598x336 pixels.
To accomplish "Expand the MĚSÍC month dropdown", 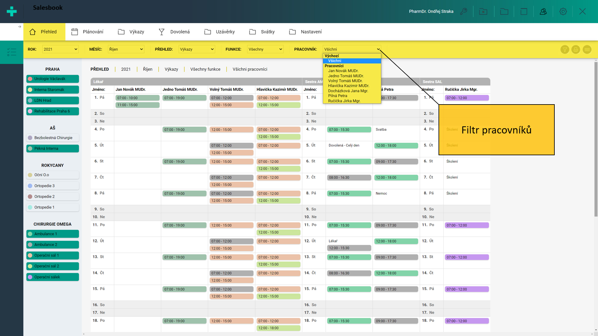I will point(126,49).
